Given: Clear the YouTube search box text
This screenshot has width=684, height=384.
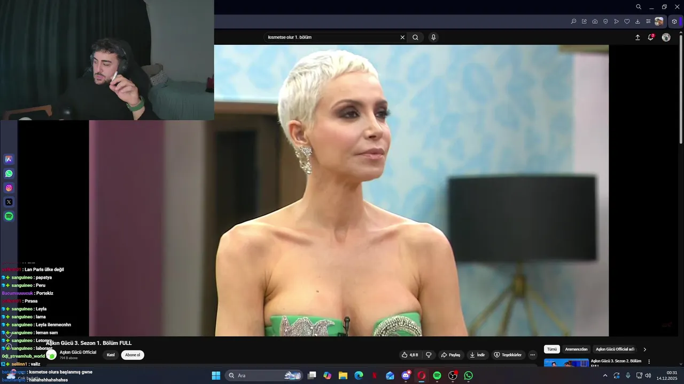Looking at the screenshot, I should pyautogui.click(x=402, y=37).
